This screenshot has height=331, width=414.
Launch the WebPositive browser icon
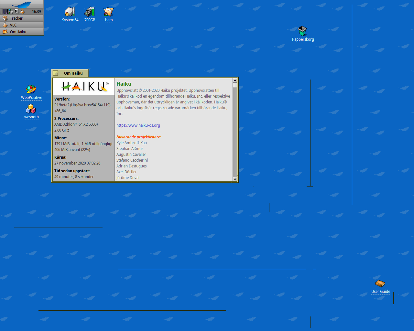pos(31,89)
